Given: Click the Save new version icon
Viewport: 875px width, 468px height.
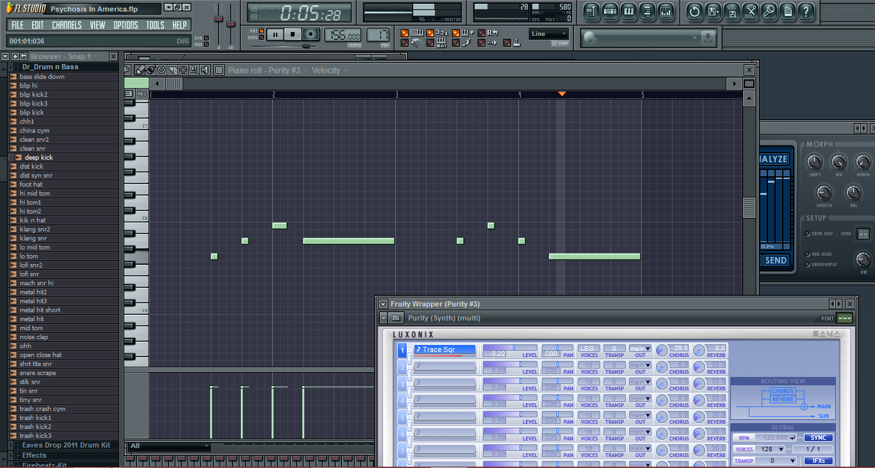Looking at the screenshot, I should [x=713, y=12].
